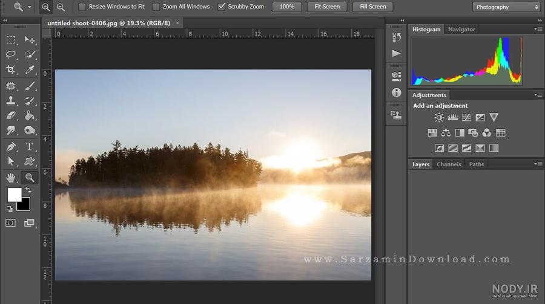545x304 pixels.
Task: Click the Fit Screen button
Action: [x=327, y=7]
